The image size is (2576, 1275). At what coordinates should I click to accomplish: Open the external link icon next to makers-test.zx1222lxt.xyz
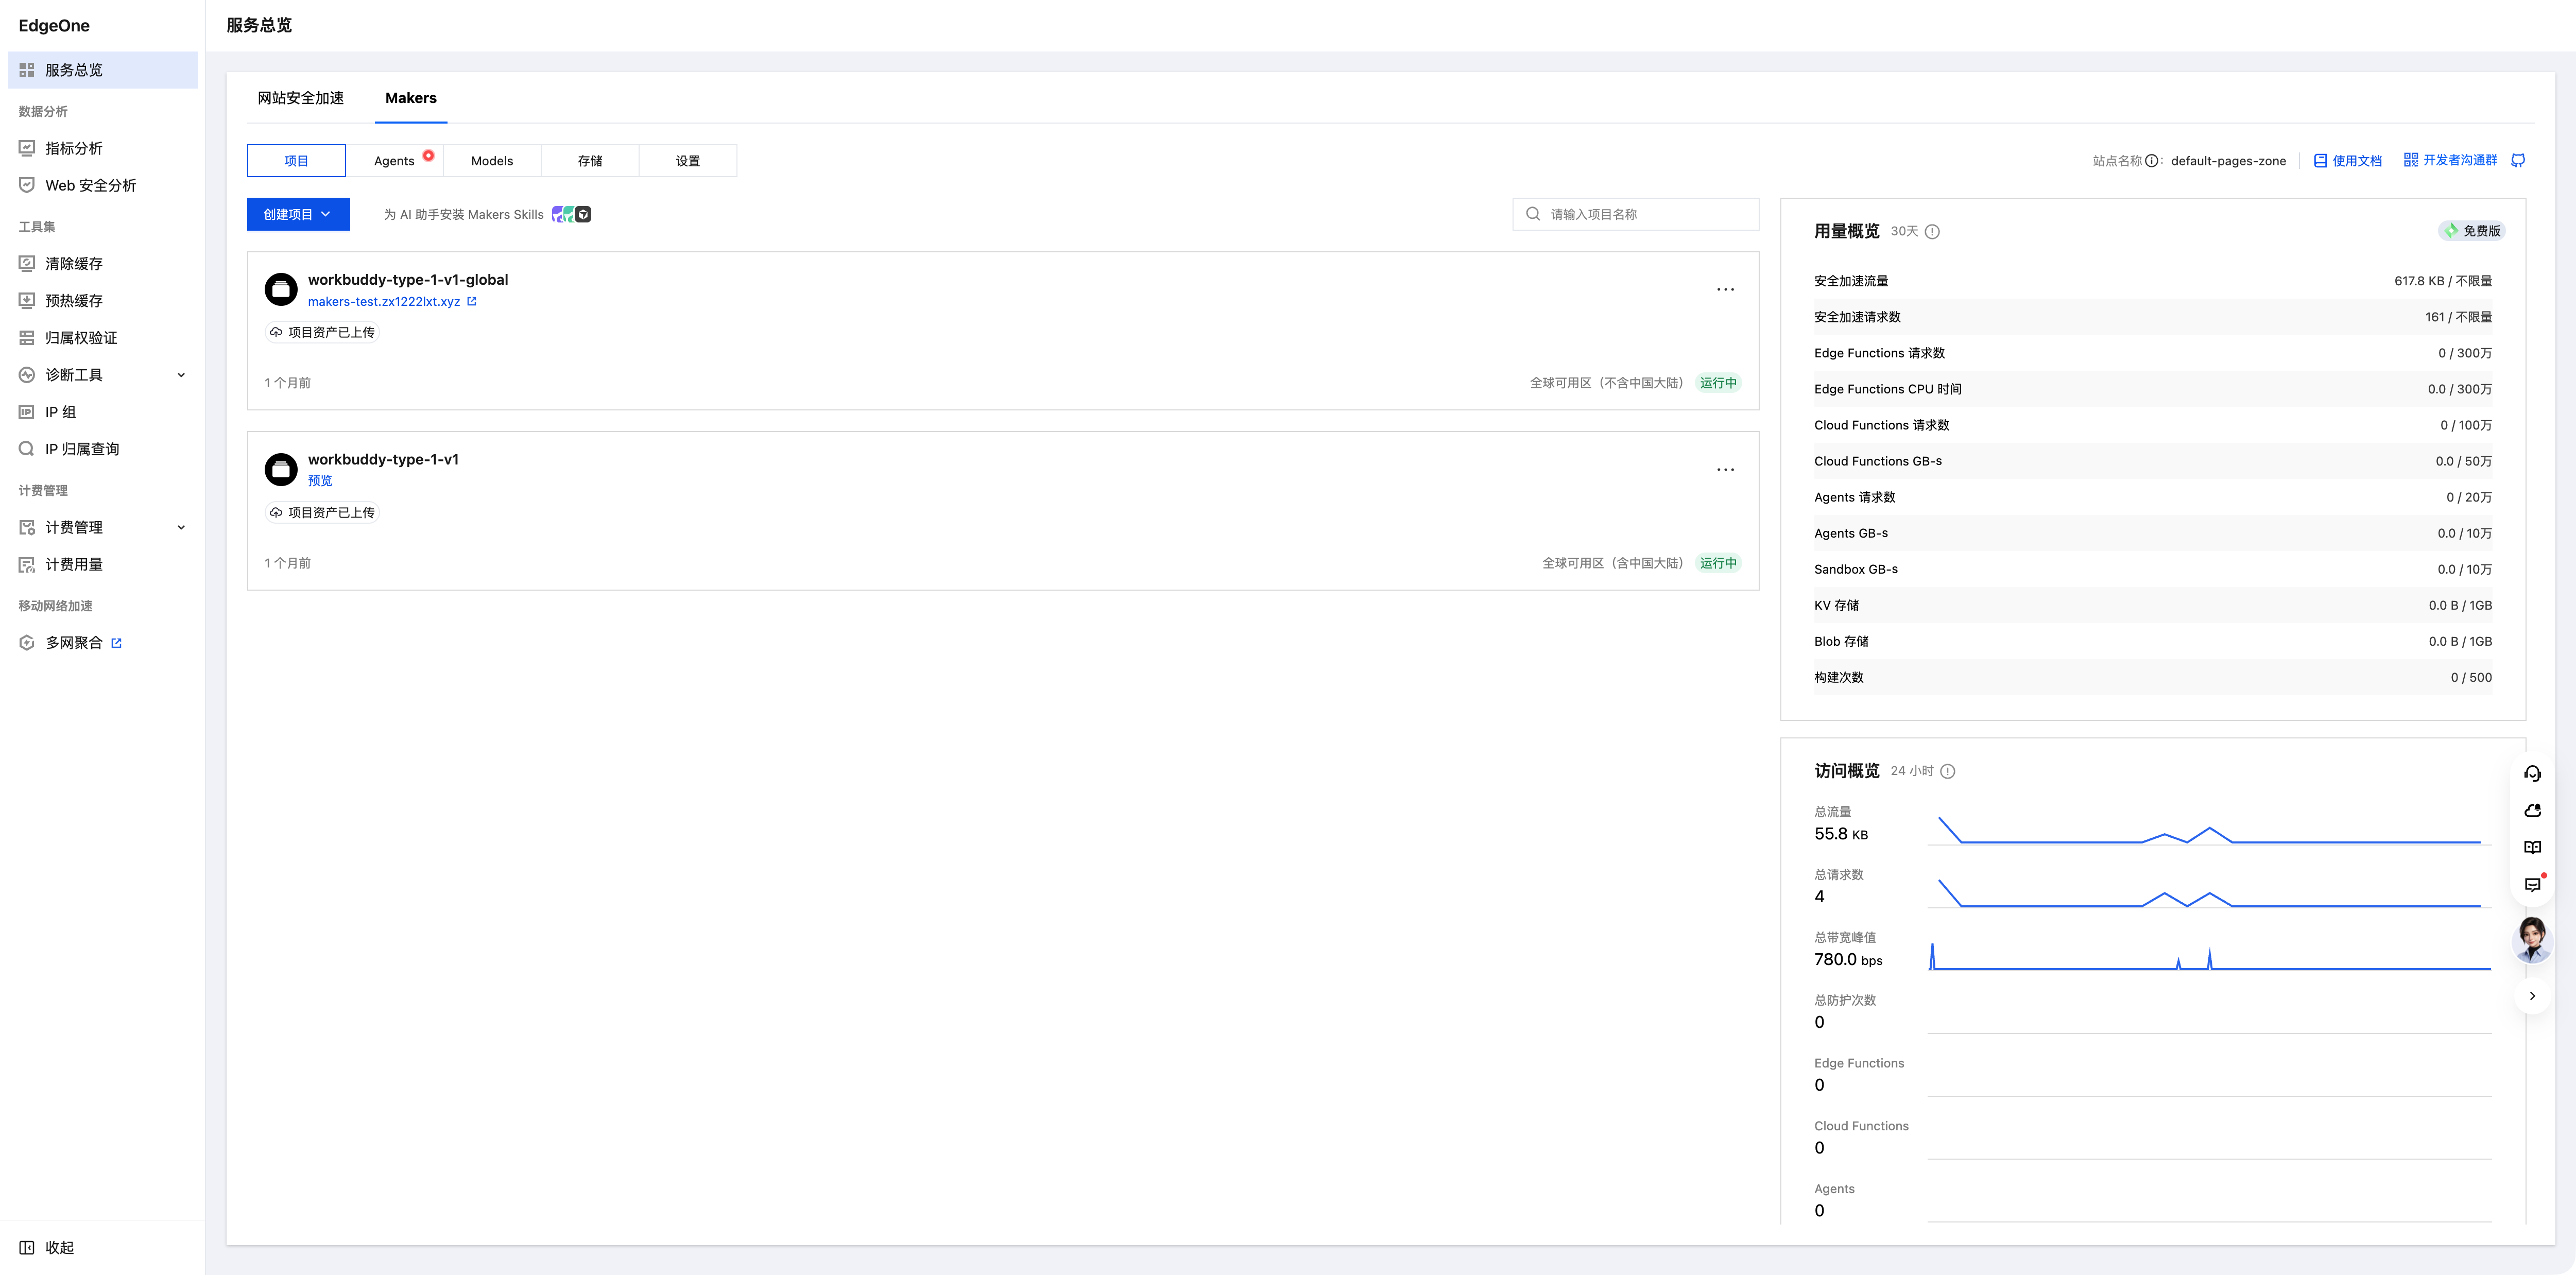472,301
